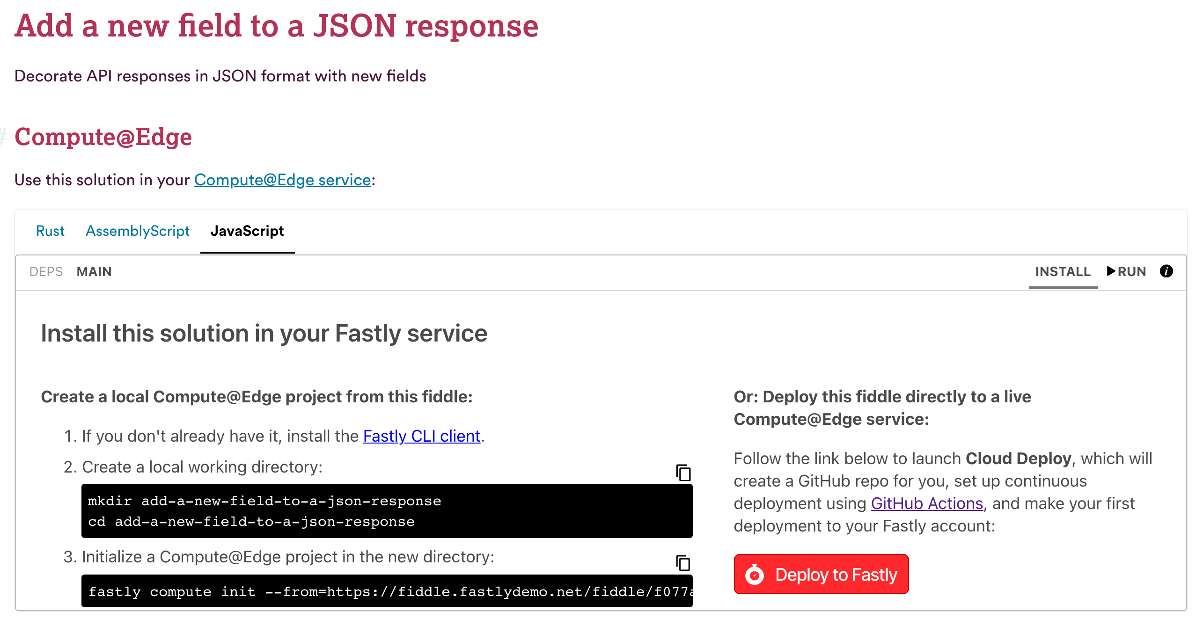Follow the Compute@Edge service link
Screen dimensions: 1203x626
tap(282, 180)
